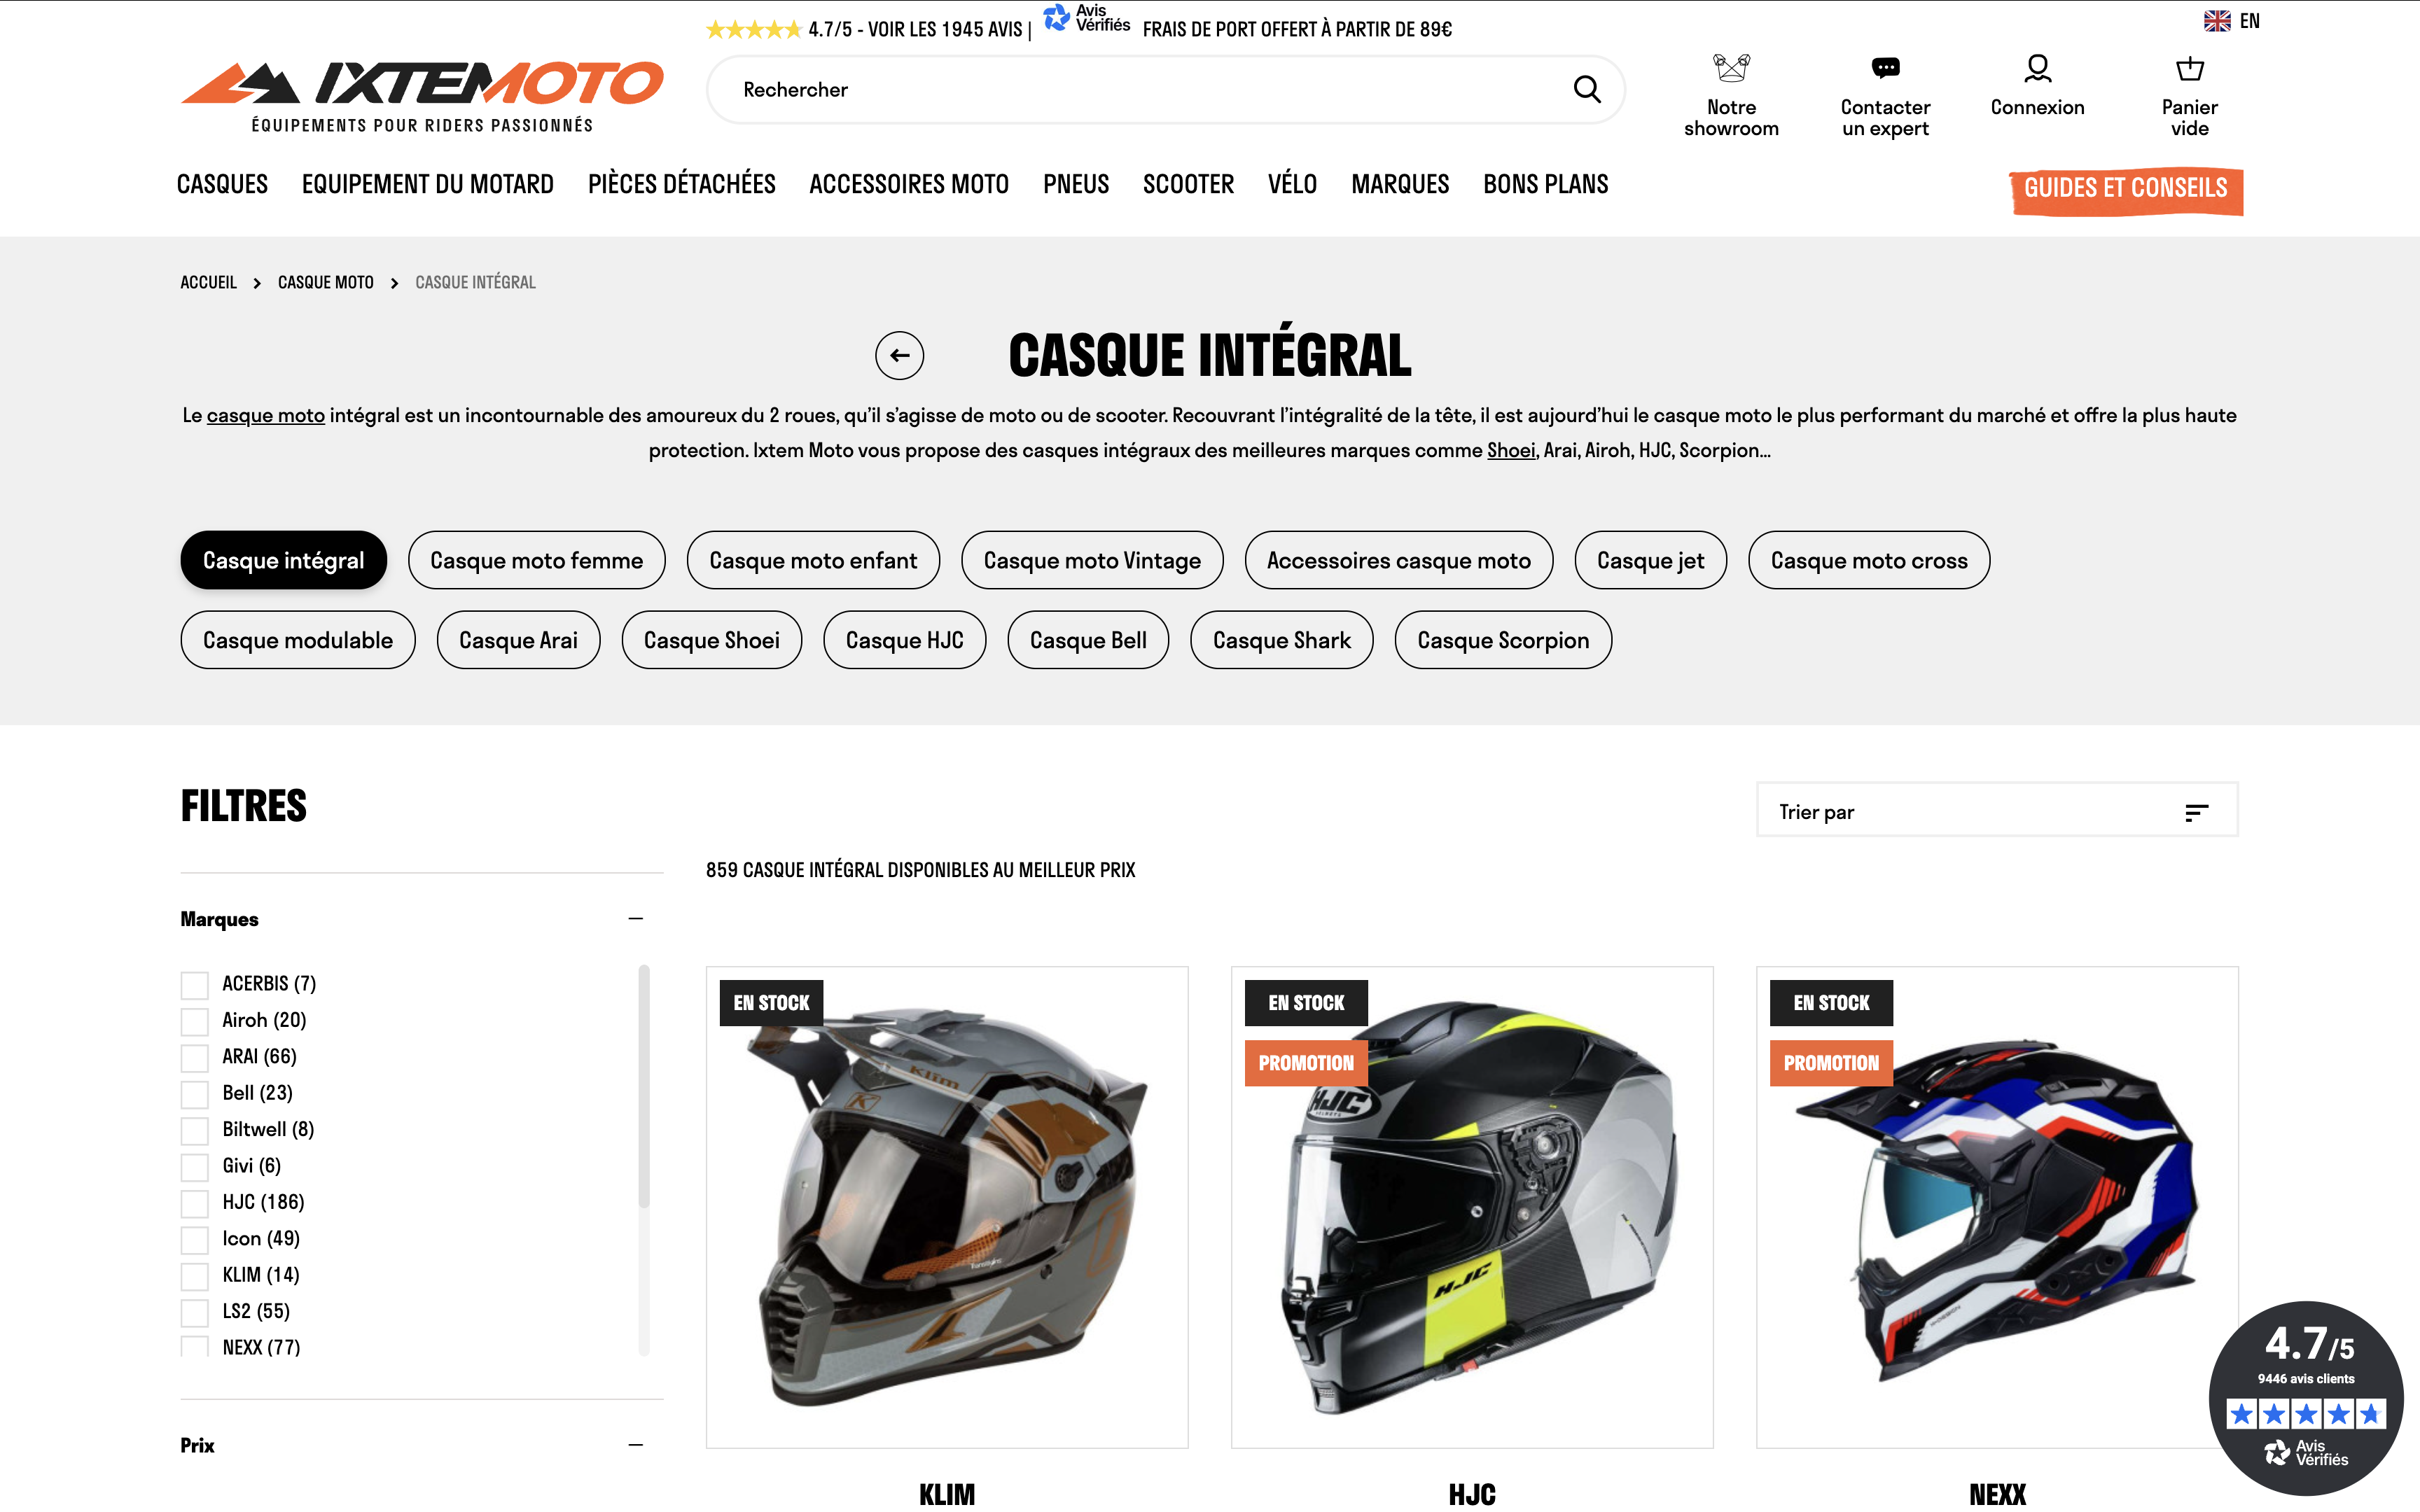Viewport: 2420px width, 1512px height.
Task: Open the PNEUS menu item
Action: pos(1076,184)
